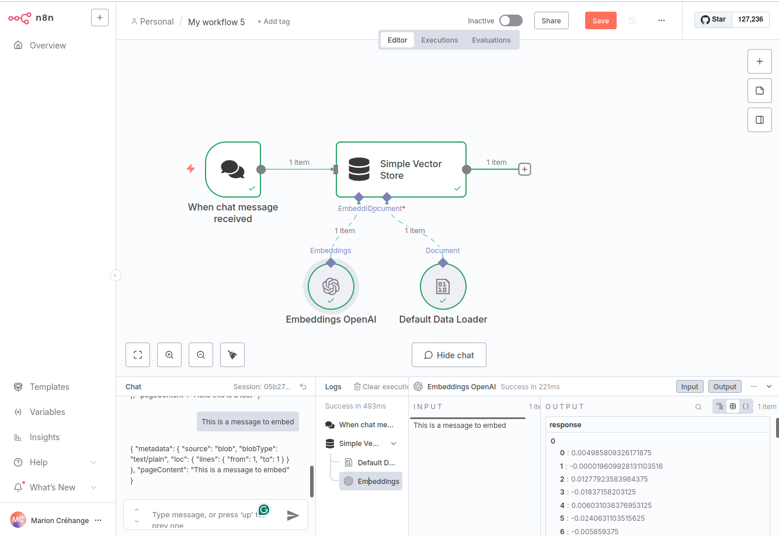Hide the chat panel
This screenshot has width=779, height=536.
pos(448,355)
